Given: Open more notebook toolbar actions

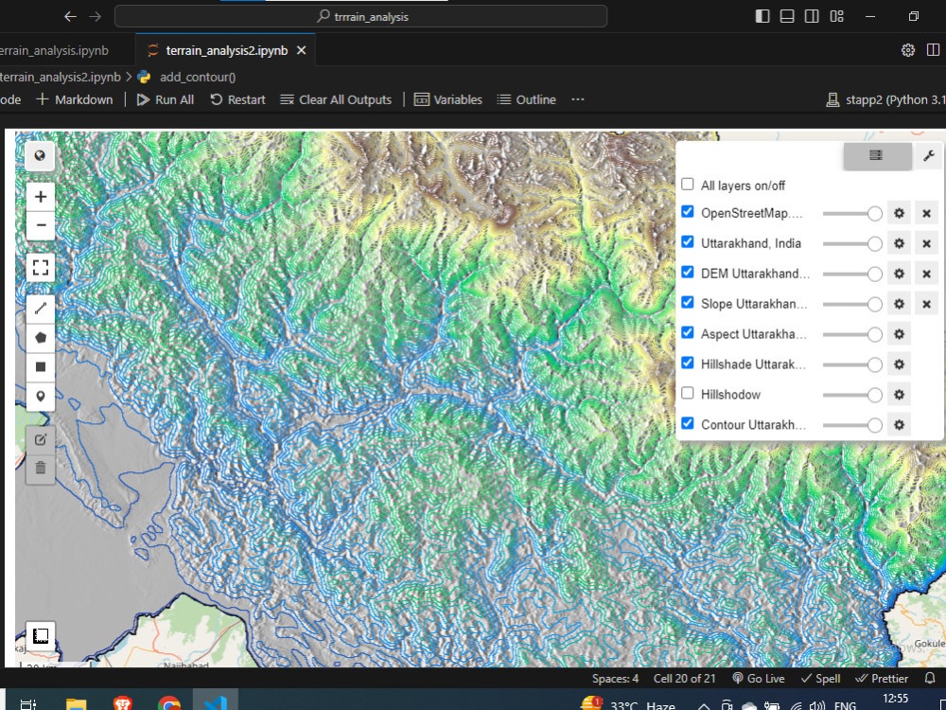Looking at the screenshot, I should pyautogui.click(x=578, y=99).
